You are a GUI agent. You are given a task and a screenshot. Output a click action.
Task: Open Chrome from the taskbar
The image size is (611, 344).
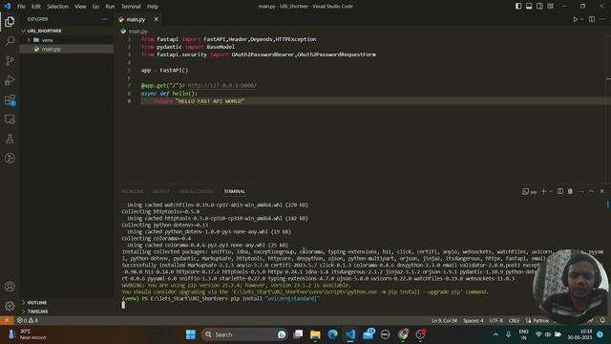[x=403, y=334]
